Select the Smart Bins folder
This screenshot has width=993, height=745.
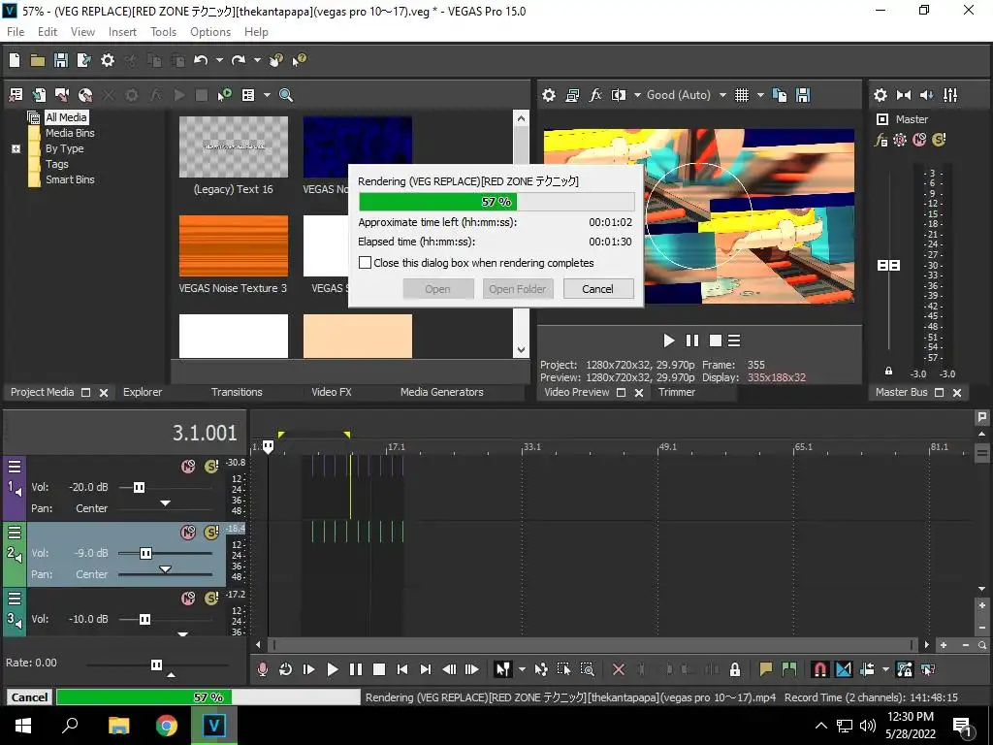(70, 179)
